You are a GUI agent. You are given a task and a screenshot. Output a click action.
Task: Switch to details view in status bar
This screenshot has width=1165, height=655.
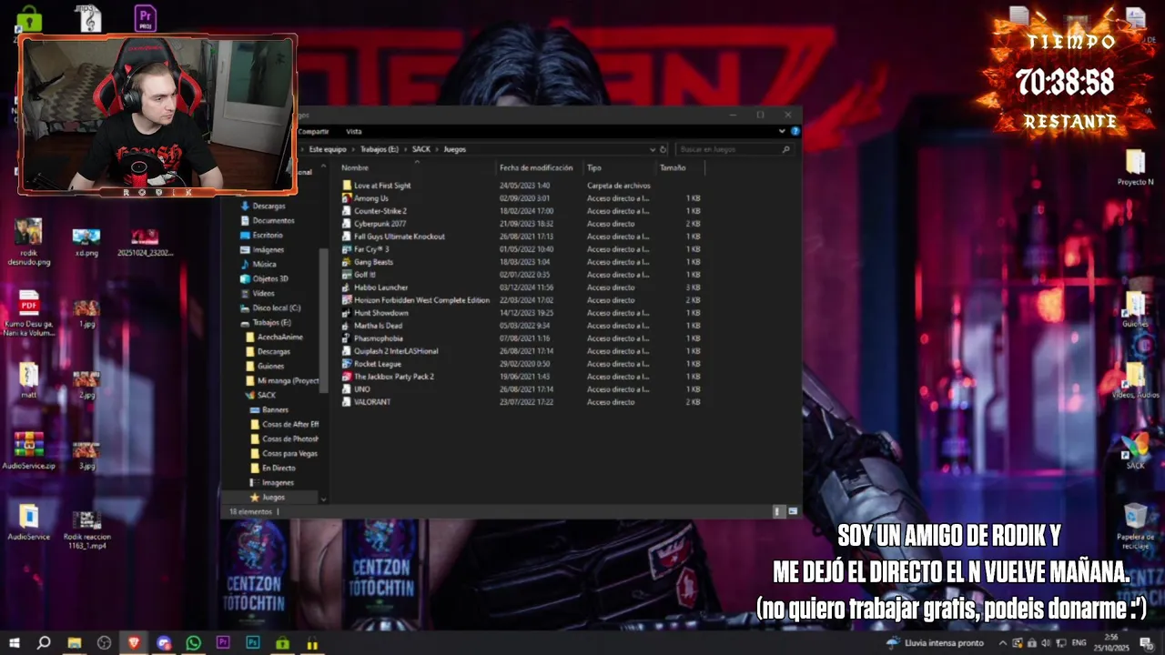777,511
